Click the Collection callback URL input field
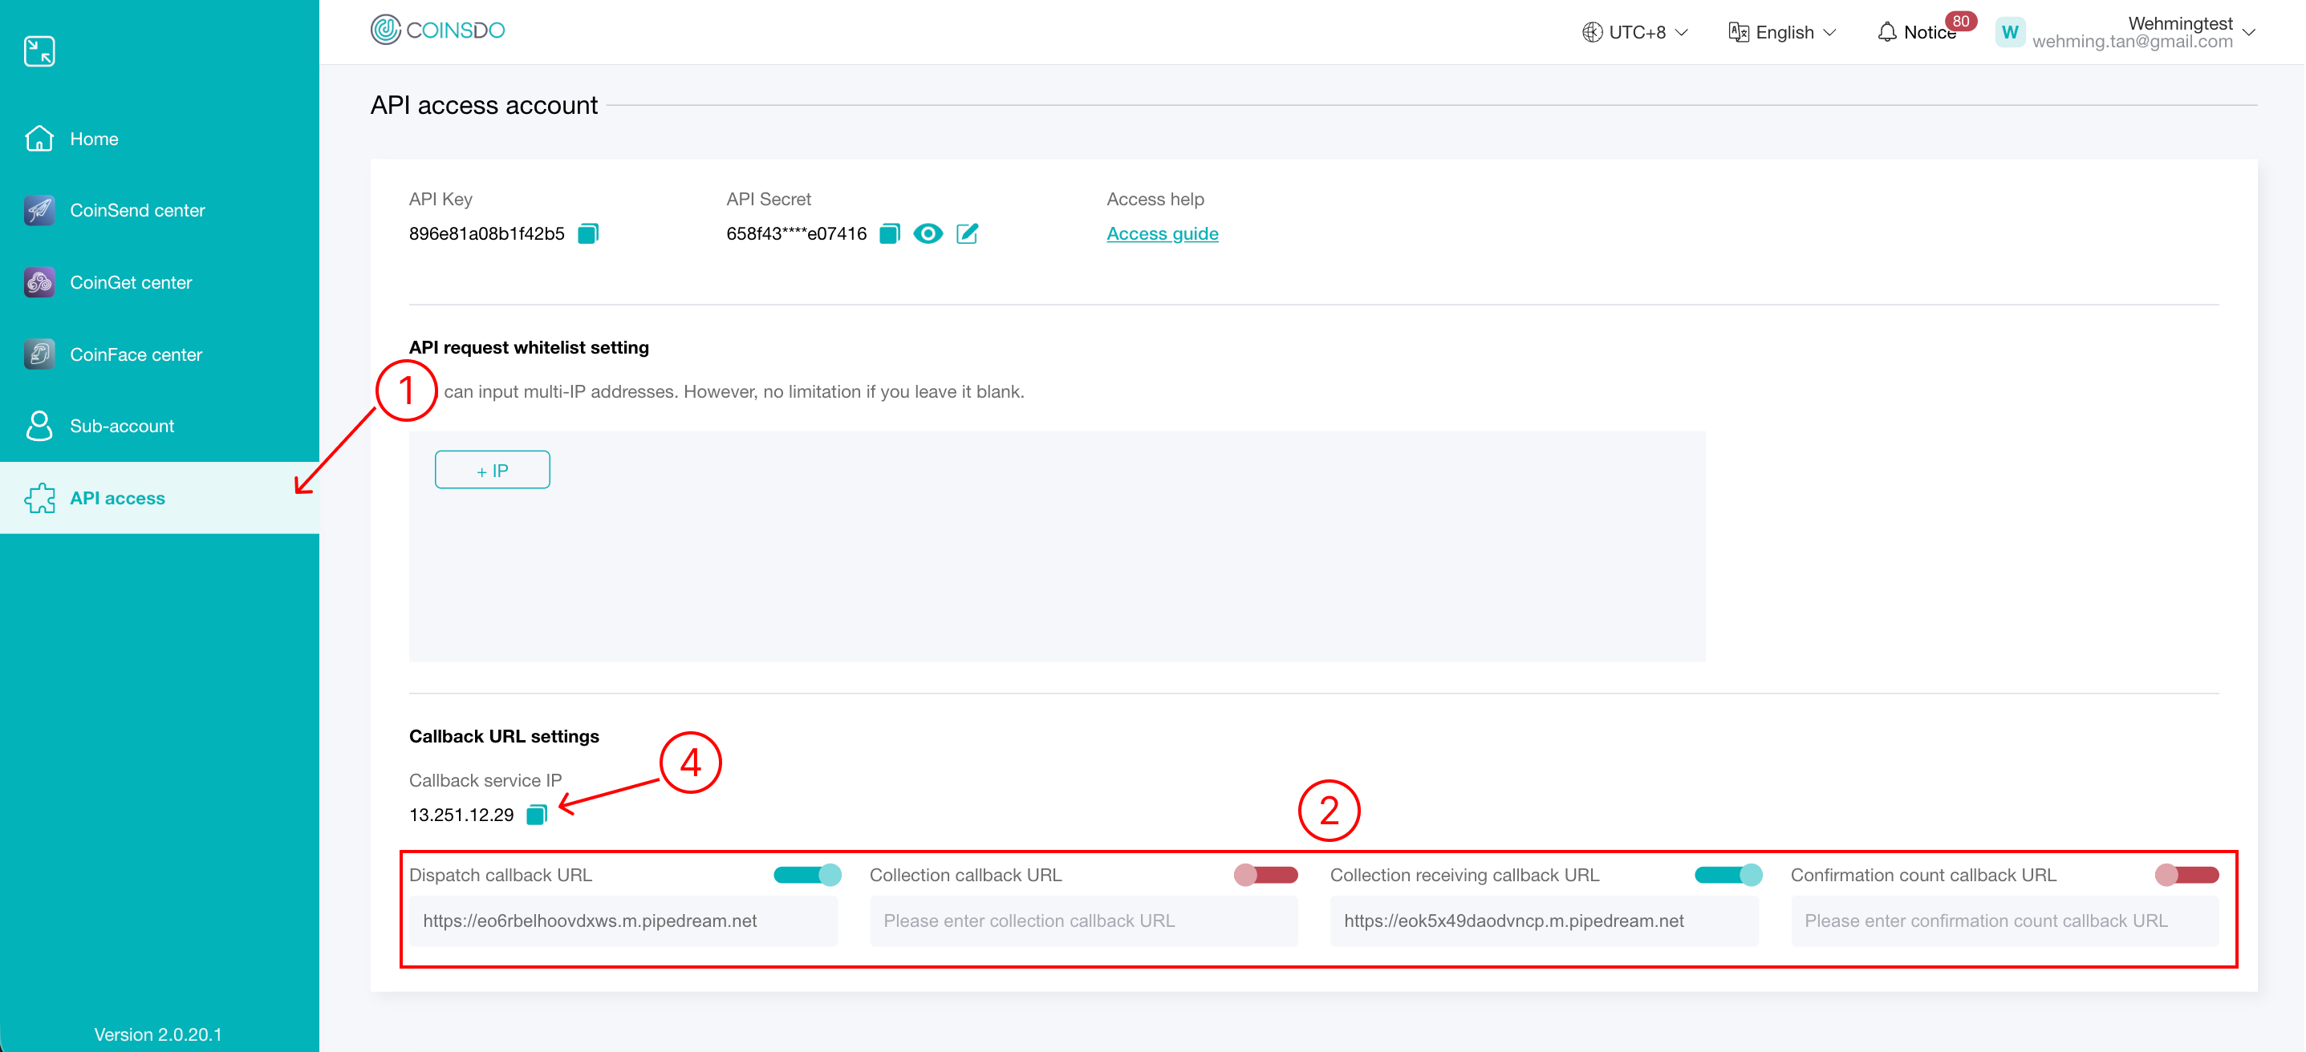Viewport: 2306px width, 1052px height. (x=1083, y=920)
